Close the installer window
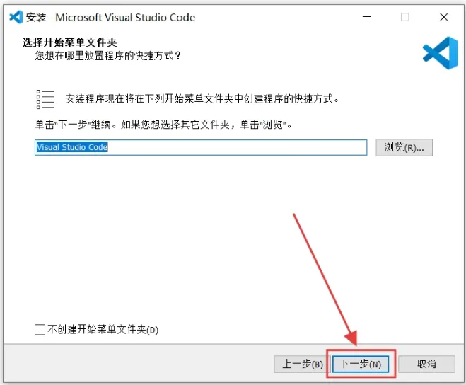The image size is (466, 385). click(443, 17)
